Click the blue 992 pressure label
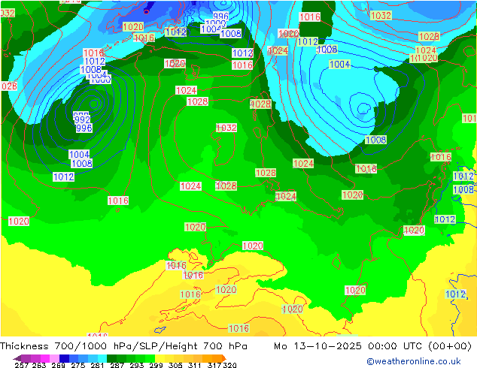477x368 pixels. coord(83,119)
